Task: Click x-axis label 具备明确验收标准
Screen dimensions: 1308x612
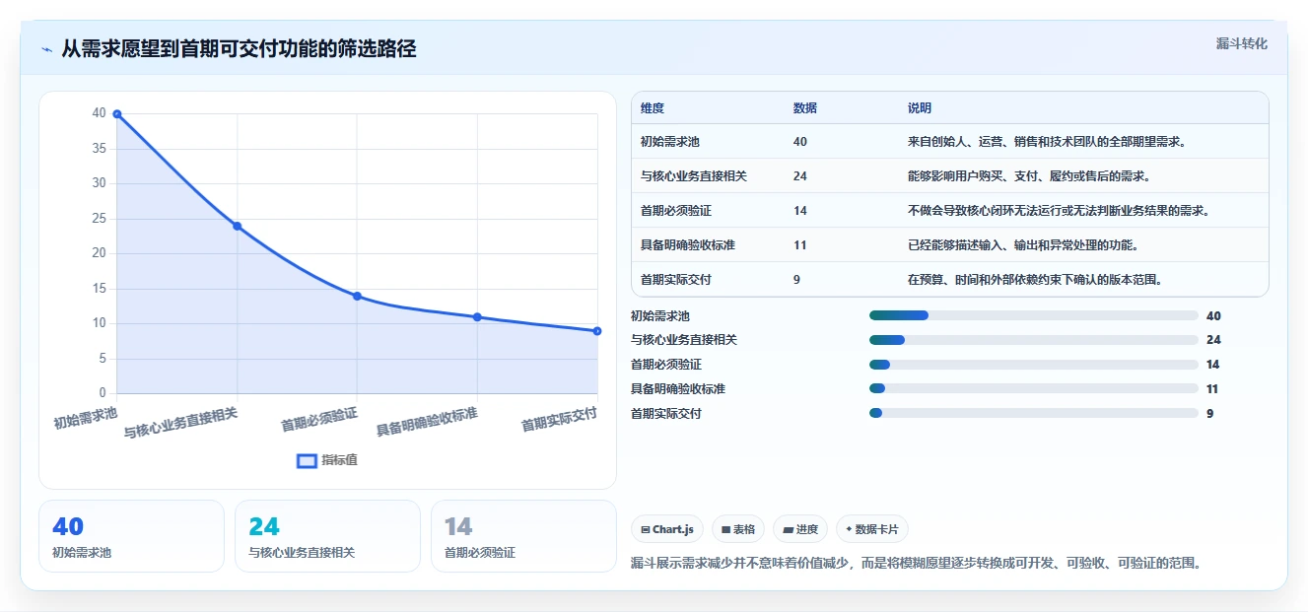Action: [x=428, y=422]
